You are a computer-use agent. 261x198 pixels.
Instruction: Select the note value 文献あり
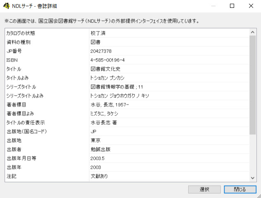coord(99,176)
